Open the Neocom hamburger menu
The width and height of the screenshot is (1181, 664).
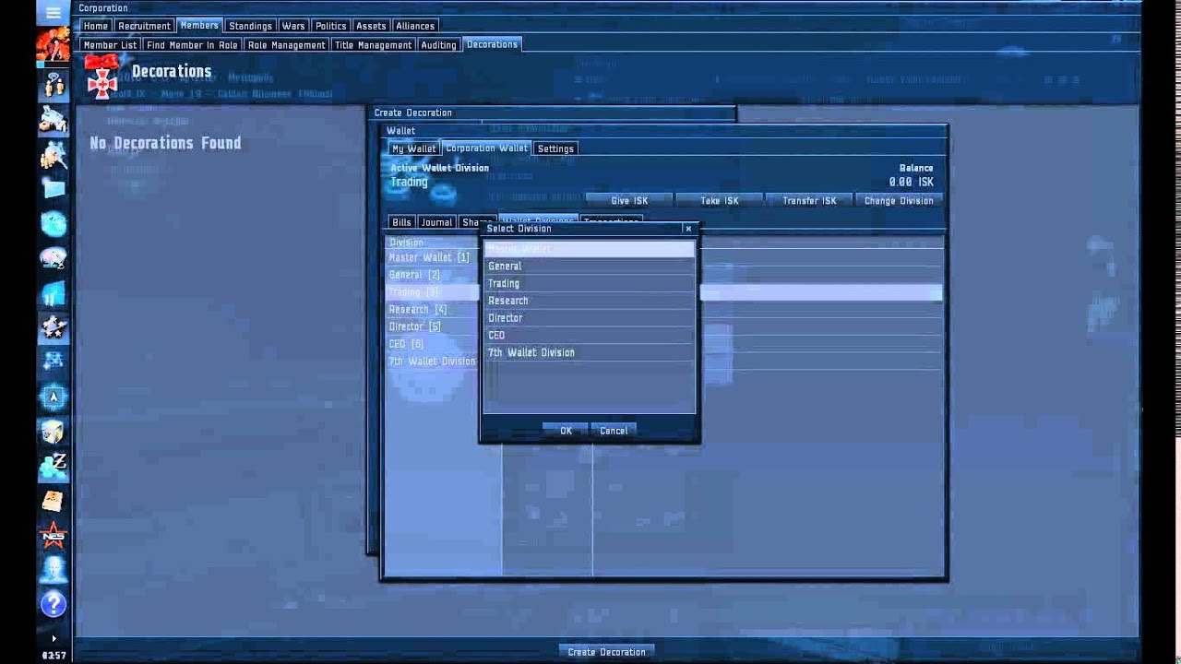point(54,12)
